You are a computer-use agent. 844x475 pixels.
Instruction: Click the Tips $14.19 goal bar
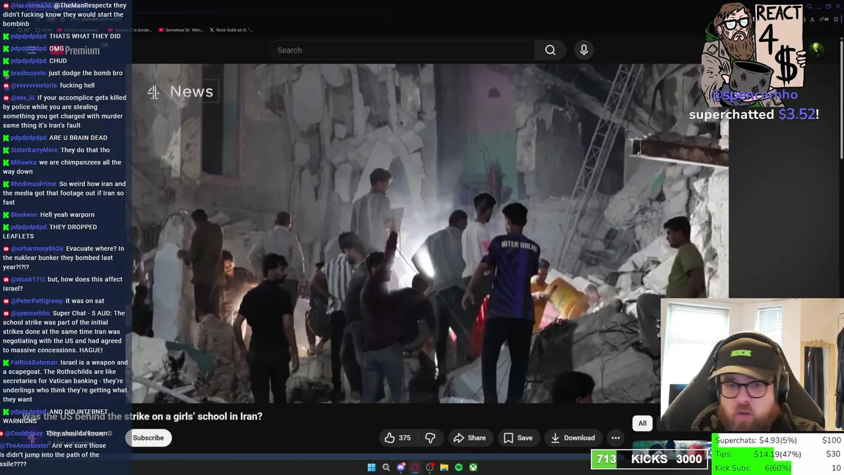778,454
